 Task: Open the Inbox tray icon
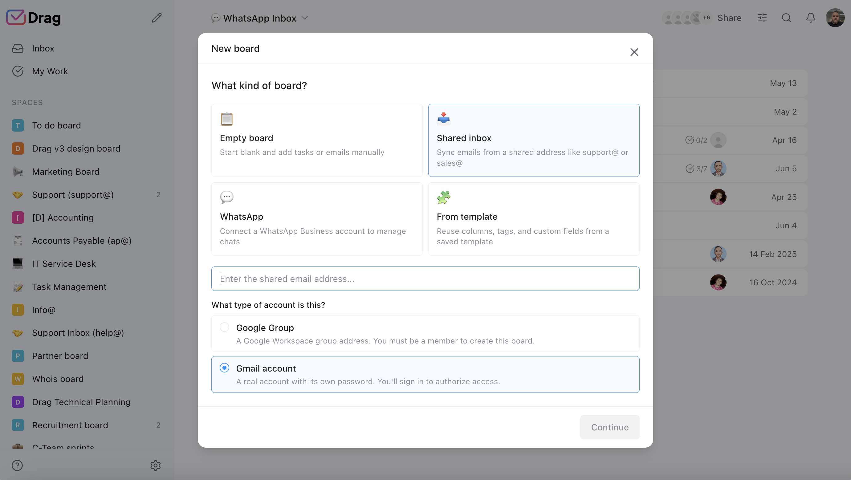(x=18, y=48)
